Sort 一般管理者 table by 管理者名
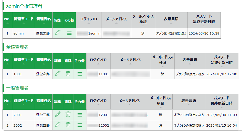 (44, 102)
